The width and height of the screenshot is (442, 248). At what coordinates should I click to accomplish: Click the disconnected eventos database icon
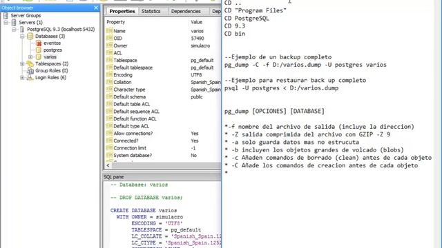(x=39, y=43)
